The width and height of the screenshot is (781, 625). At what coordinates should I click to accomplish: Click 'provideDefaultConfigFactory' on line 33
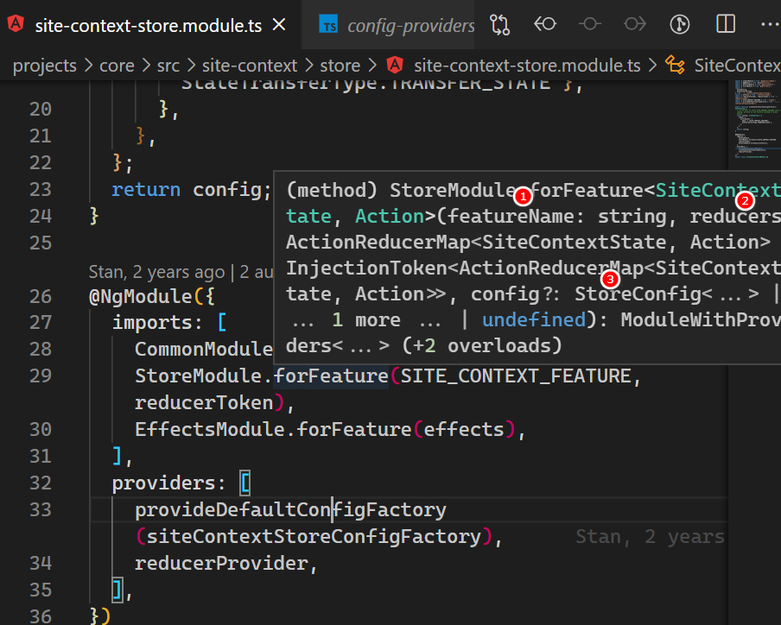[291, 510]
